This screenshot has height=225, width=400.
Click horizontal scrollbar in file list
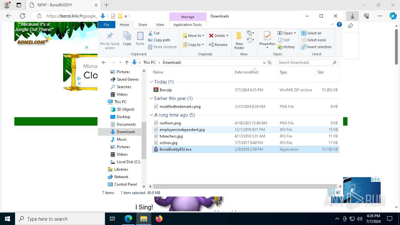(x=245, y=186)
